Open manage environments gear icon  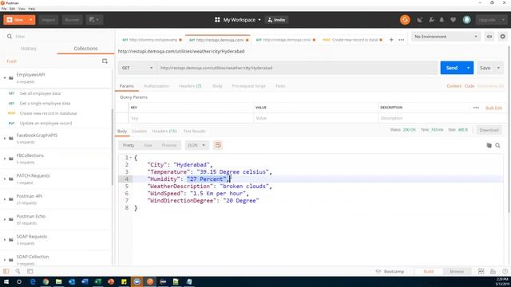tap(502, 37)
